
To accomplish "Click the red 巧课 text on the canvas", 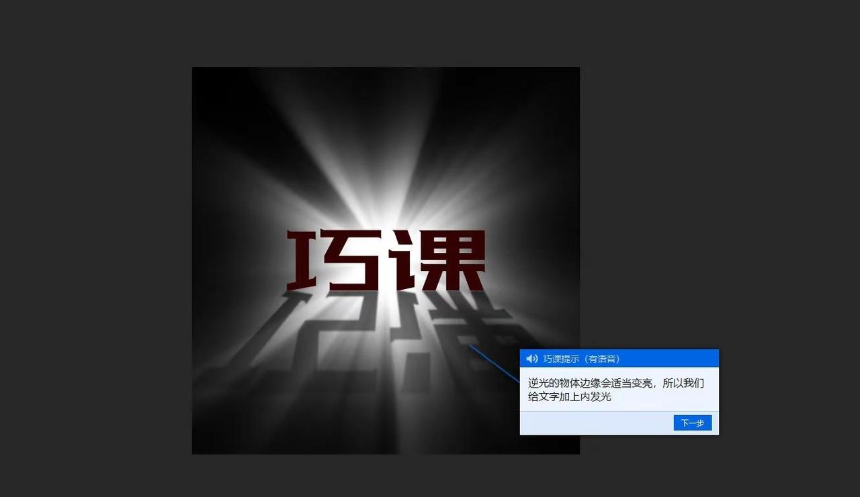I will tap(386, 260).
